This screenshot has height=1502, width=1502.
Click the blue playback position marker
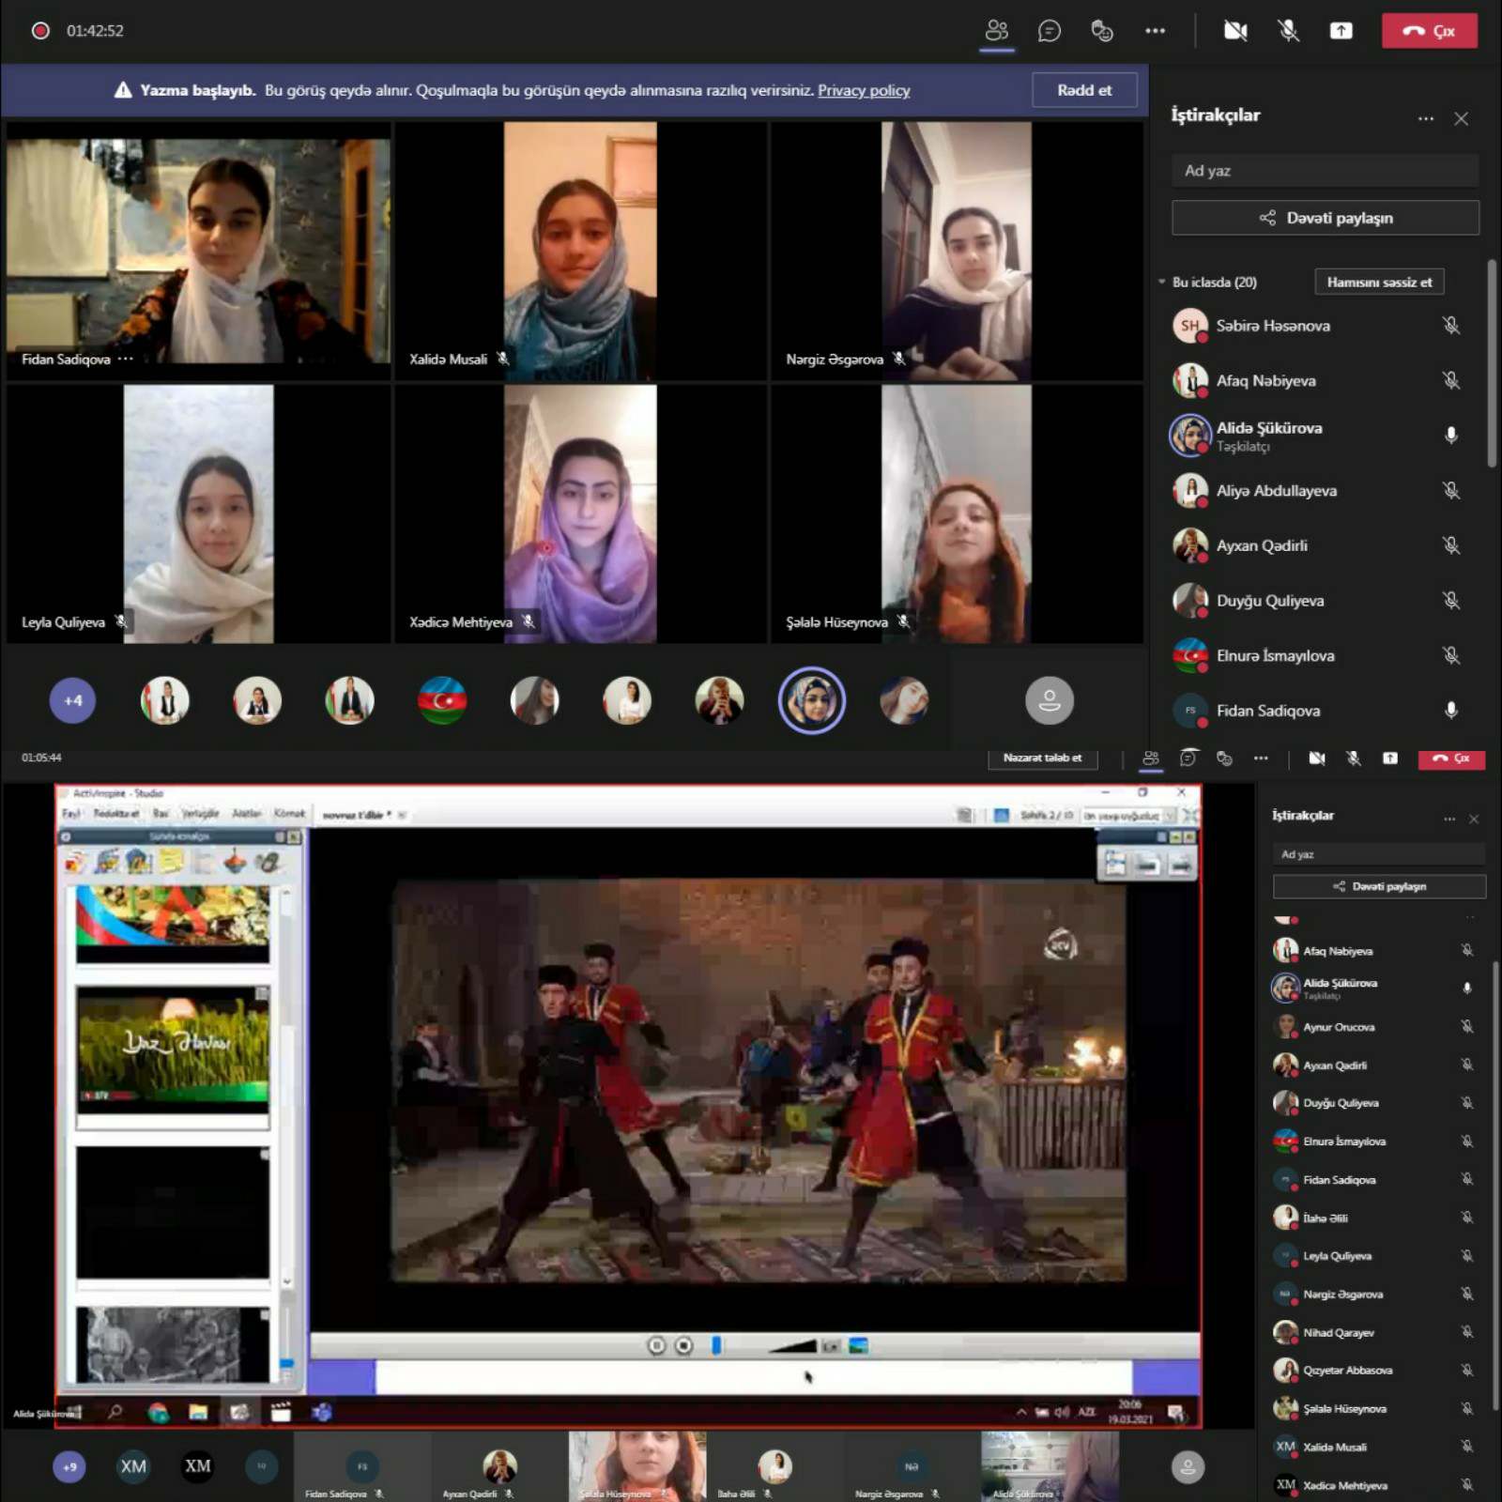pos(716,1346)
